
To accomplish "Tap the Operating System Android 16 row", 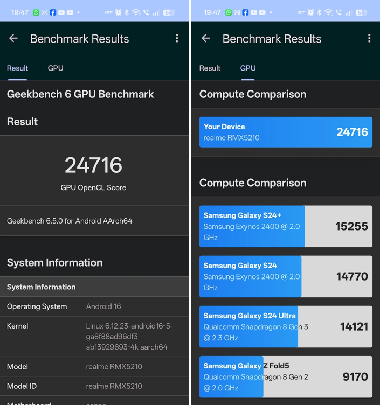I will (94, 306).
